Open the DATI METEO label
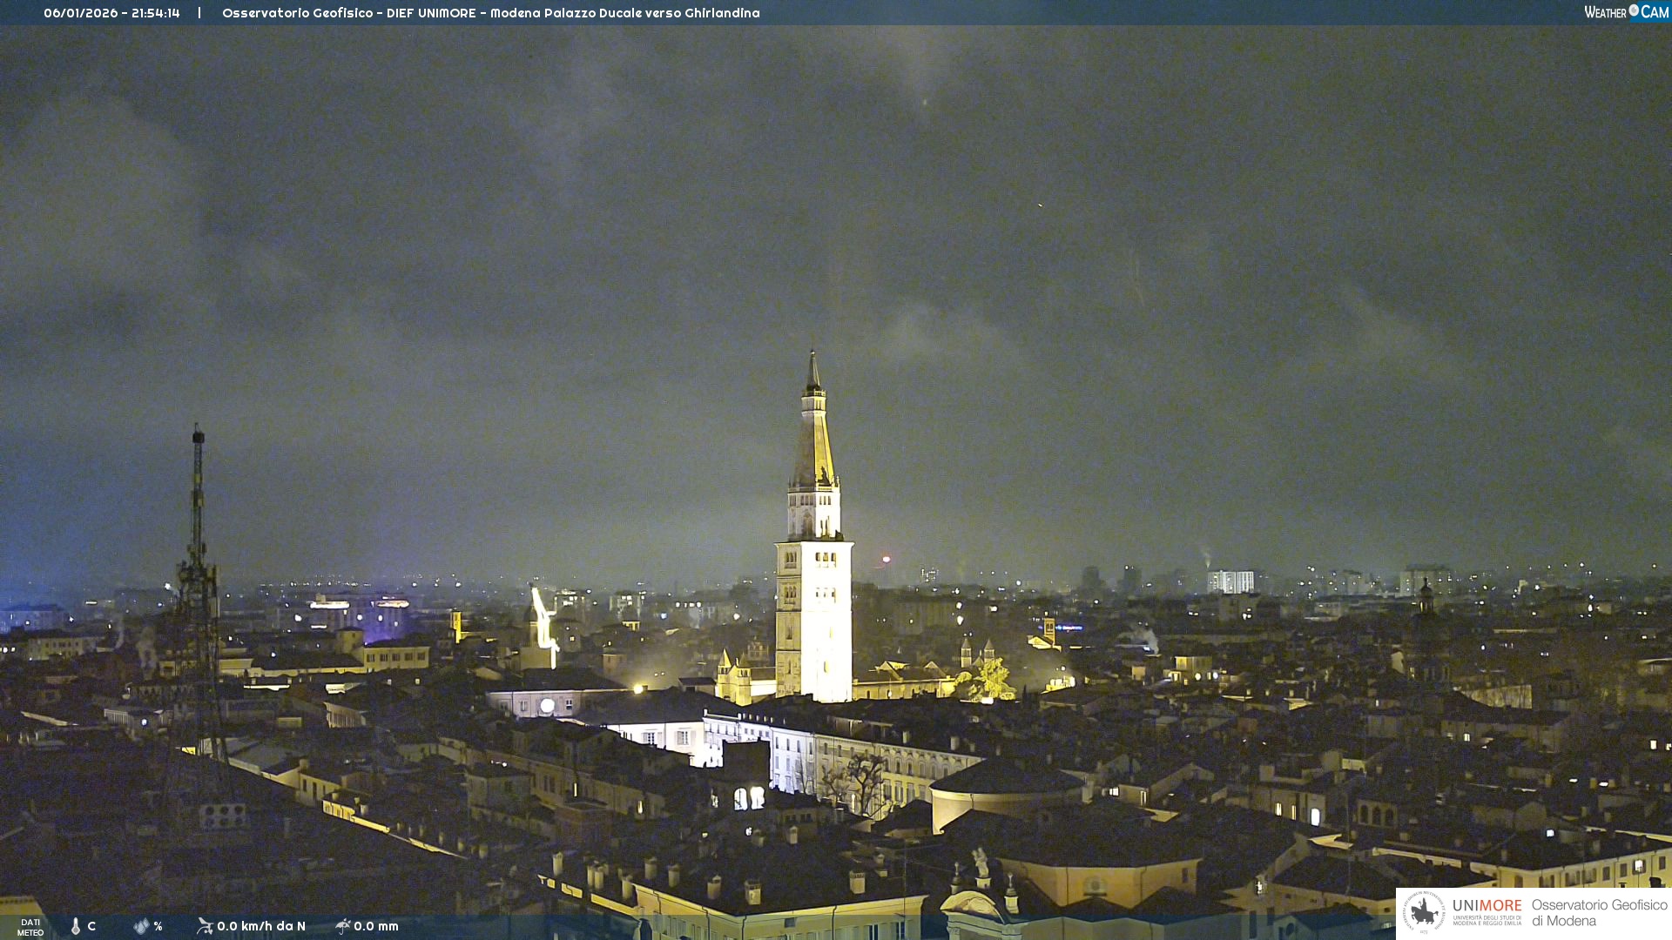This screenshot has width=1672, height=940. (x=30, y=927)
